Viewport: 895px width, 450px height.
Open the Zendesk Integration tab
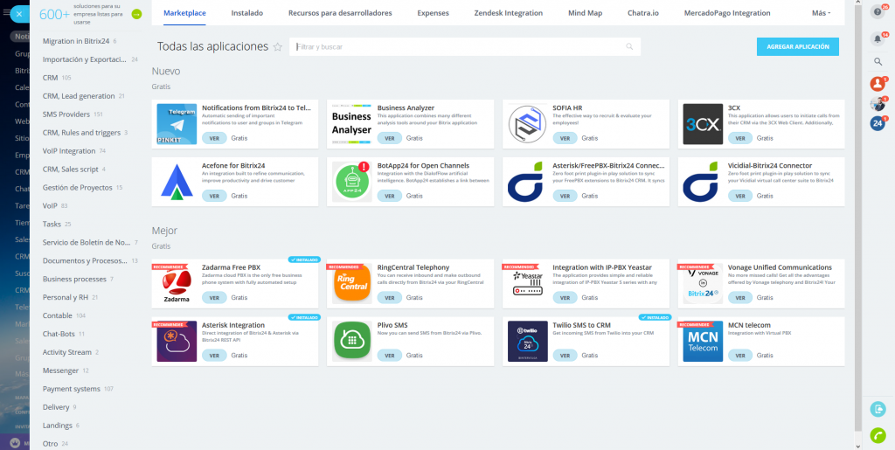click(x=509, y=12)
